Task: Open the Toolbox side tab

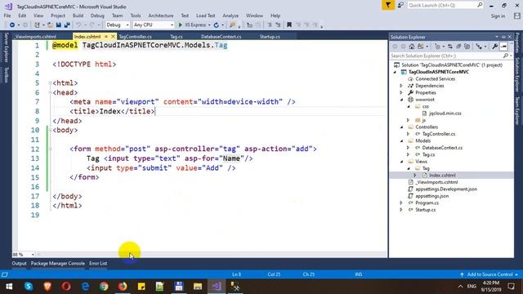Action: tap(6, 74)
